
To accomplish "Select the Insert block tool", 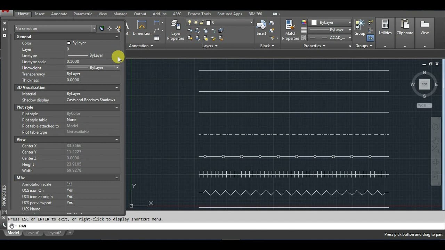I will pyautogui.click(x=261, y=28).
